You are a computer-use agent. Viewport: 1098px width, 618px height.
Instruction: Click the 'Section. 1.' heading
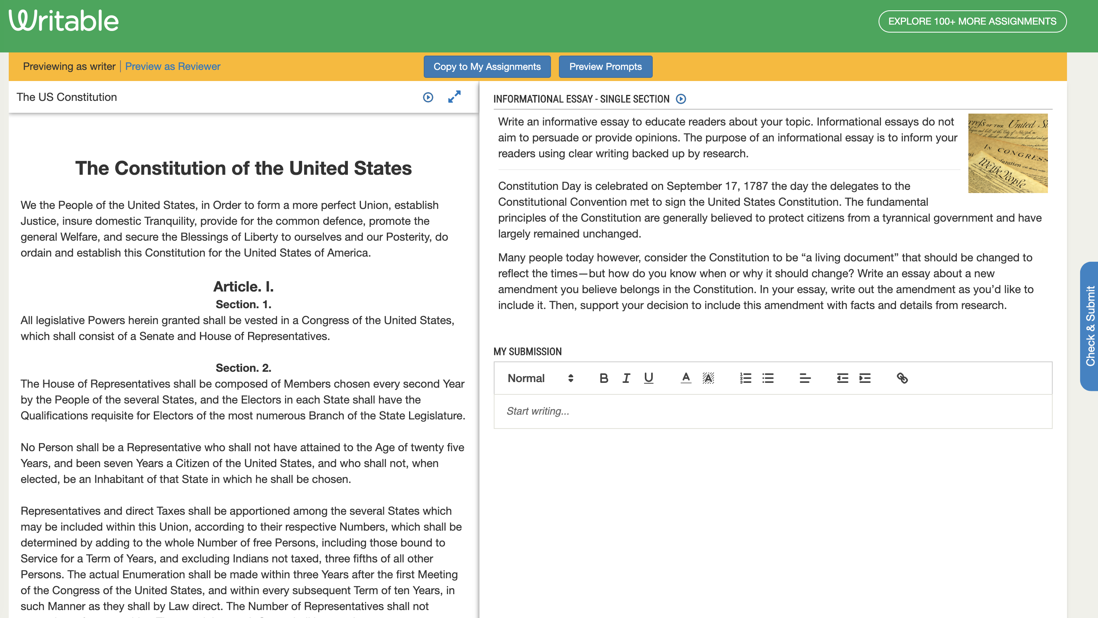[x=243, y=305]
